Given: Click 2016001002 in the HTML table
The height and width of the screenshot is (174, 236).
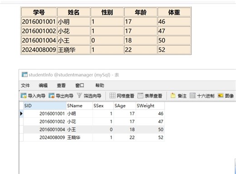Looking at the screenshot, I should point(39,31).
